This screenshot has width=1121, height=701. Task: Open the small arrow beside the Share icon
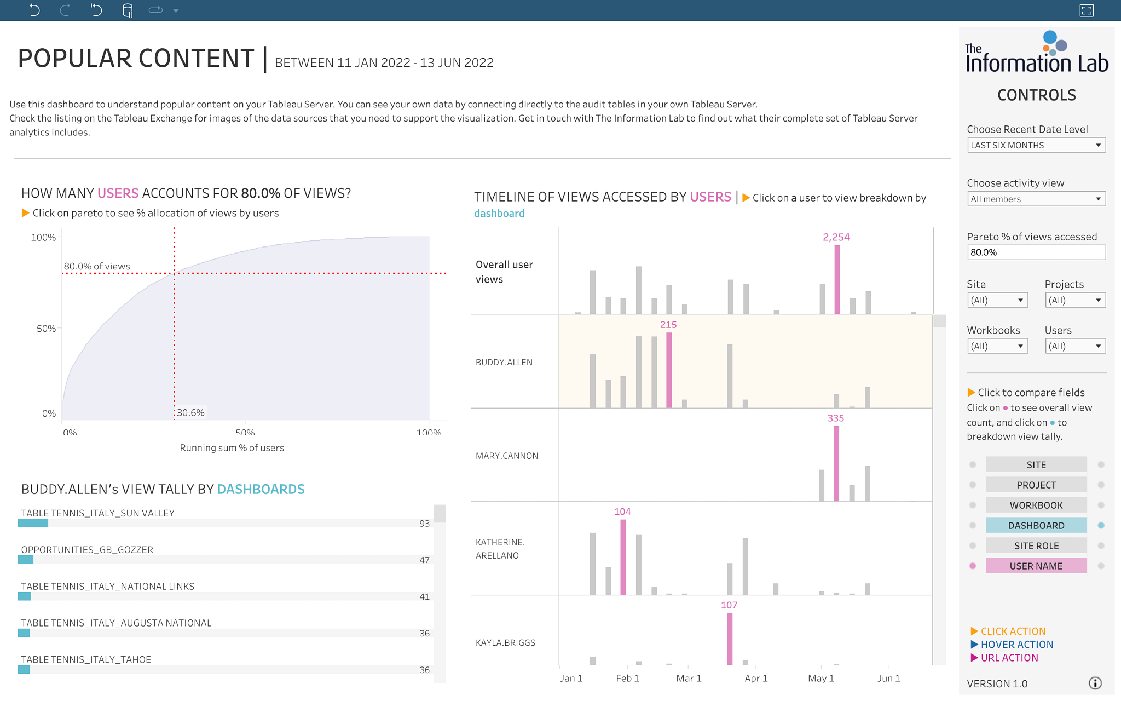[176, 10]
